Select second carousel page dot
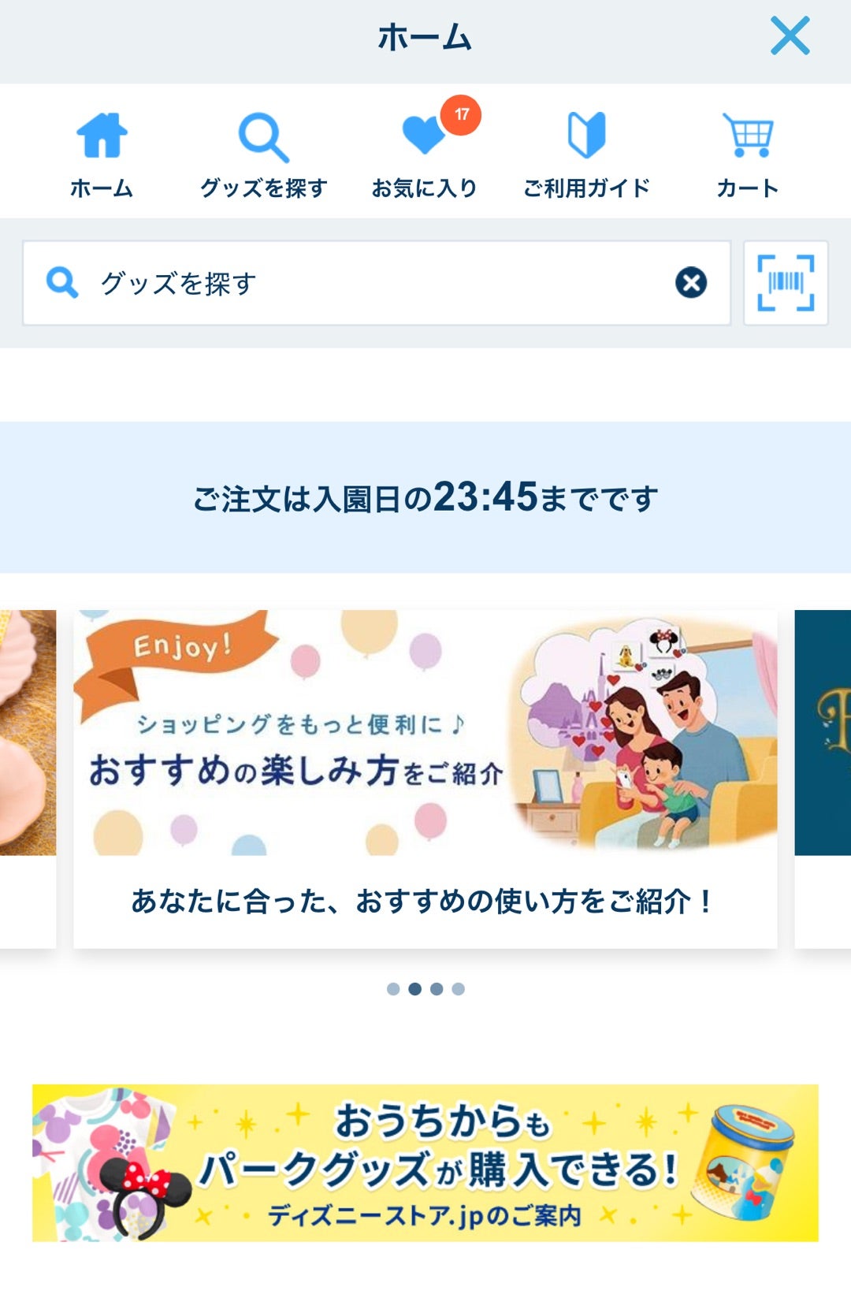Screen dimensions: 851x1298 coord(414,989)
